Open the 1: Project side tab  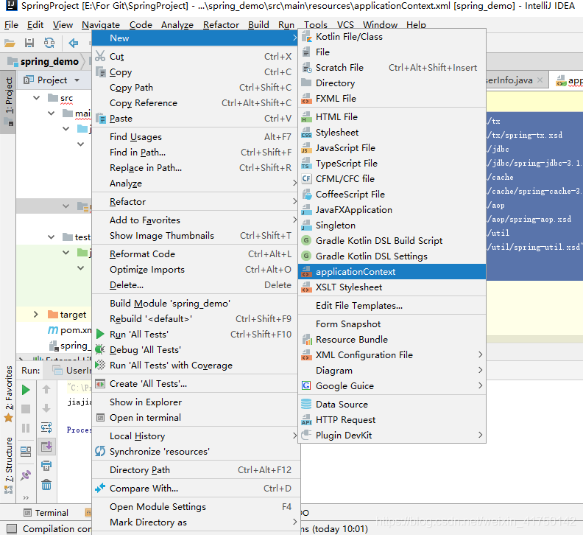coord(9,101)
